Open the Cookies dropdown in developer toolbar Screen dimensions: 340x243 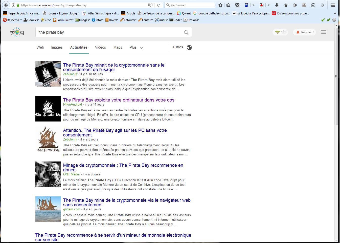[31, 20]
